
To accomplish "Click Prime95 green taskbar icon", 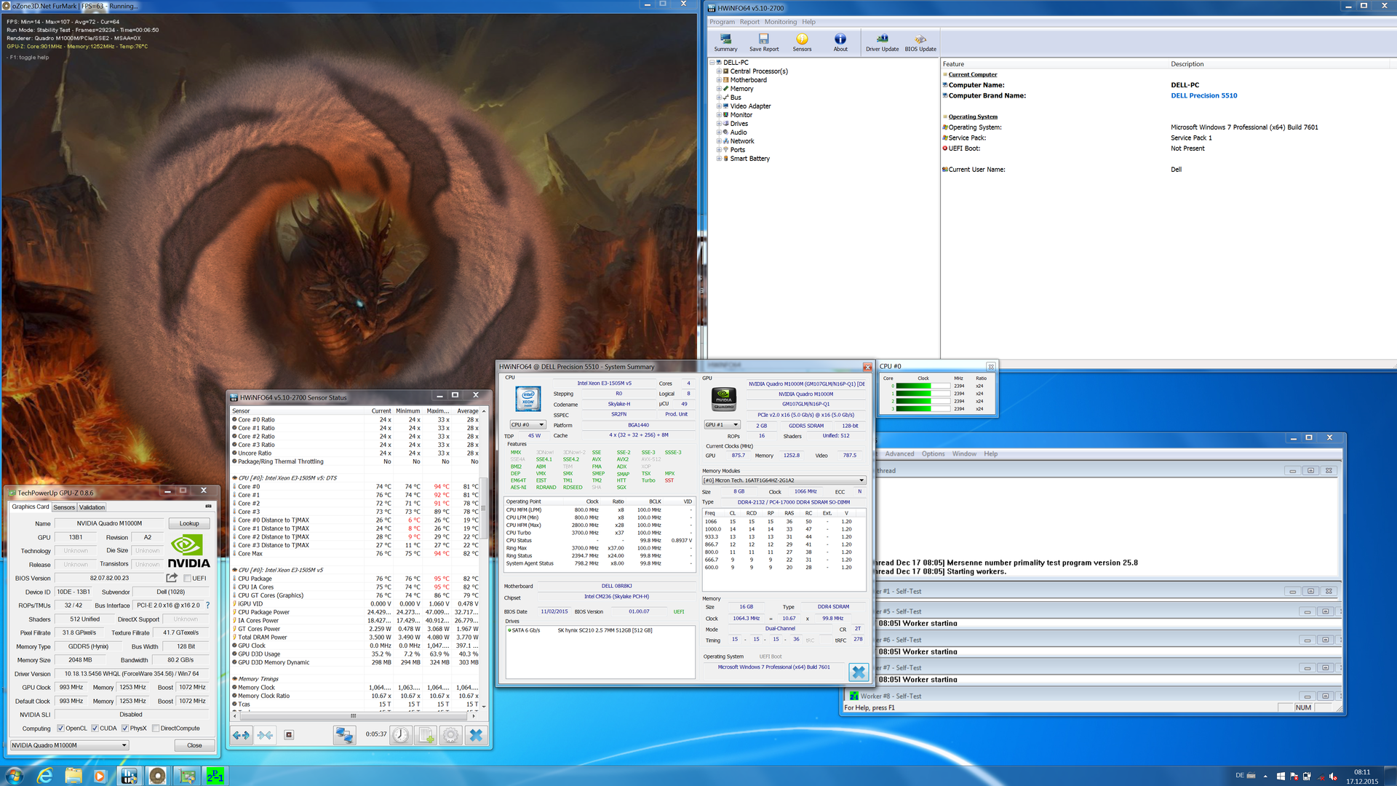I will [215, 776].
